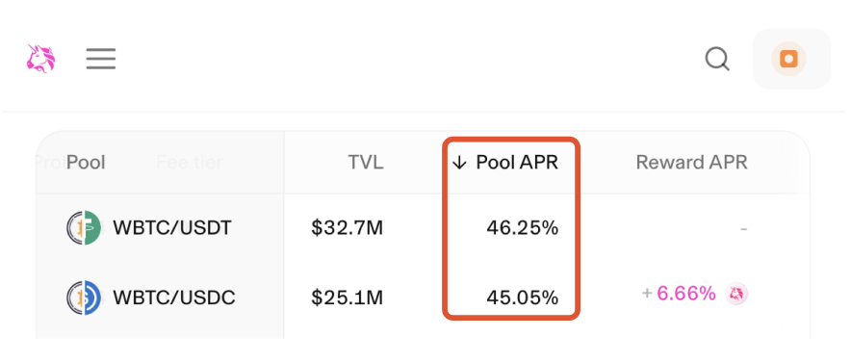Open the WBTC/USDT pool
Screen dimensions: 851x362
(x=172, y=227)
